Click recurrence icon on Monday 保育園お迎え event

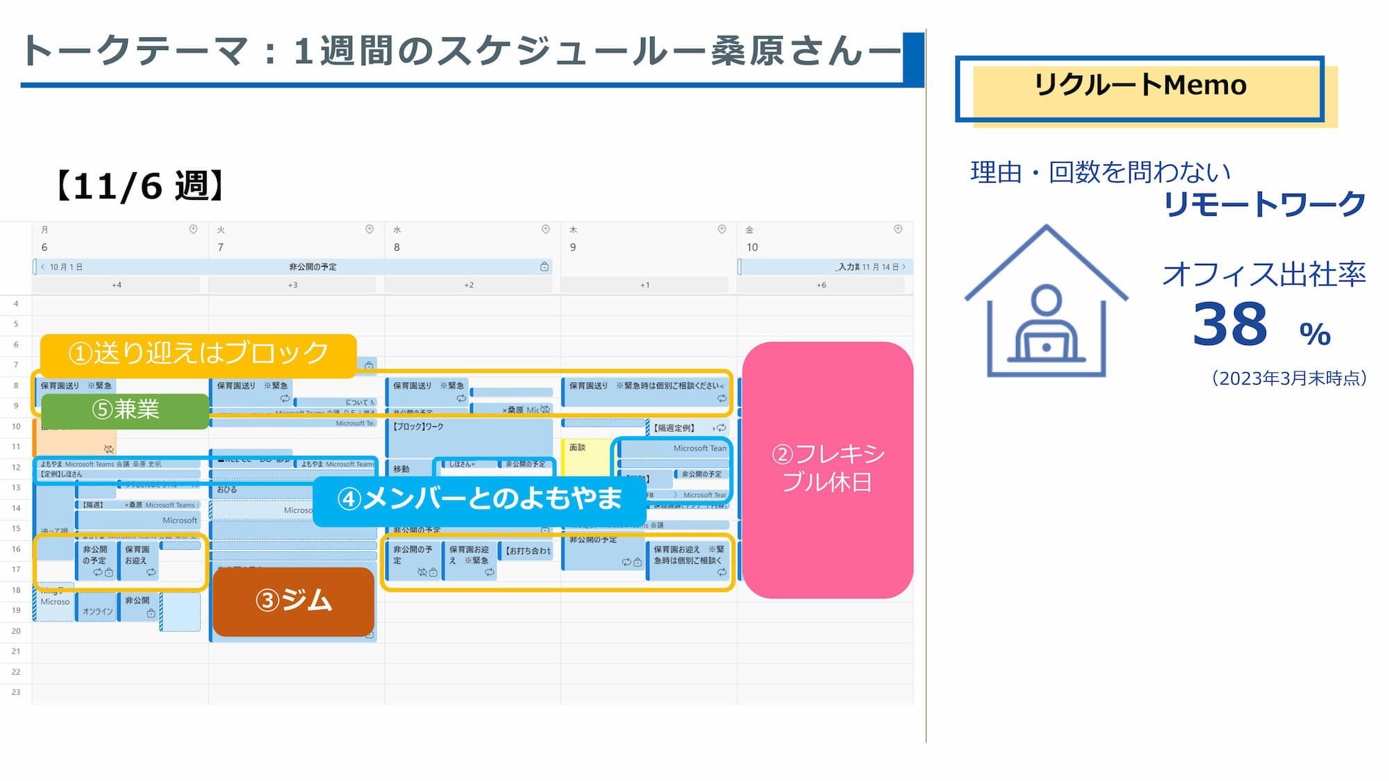[151, 573]
